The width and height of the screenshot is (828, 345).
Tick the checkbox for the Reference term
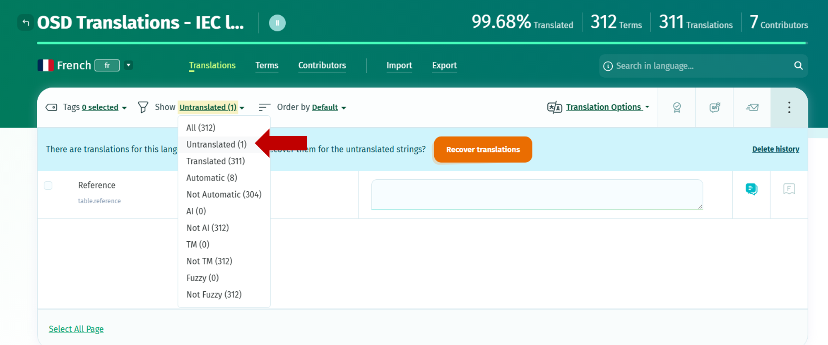click(x=48, y=186)
